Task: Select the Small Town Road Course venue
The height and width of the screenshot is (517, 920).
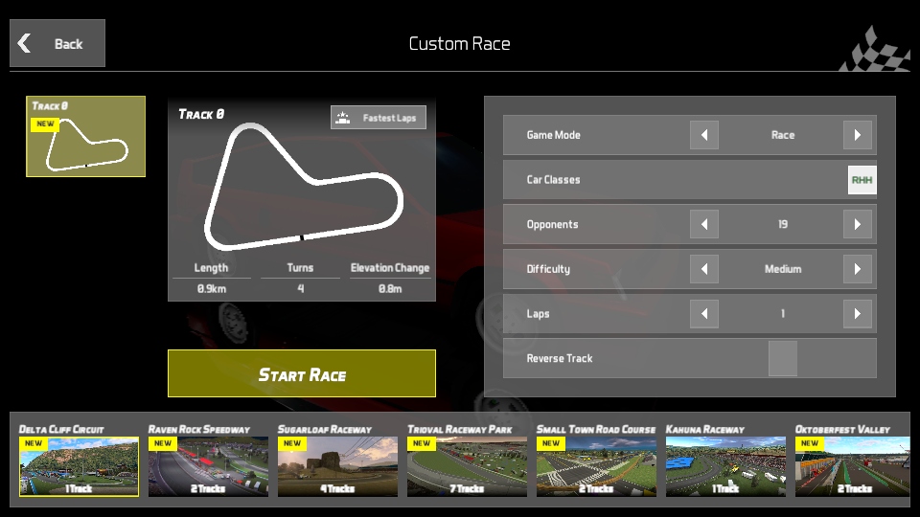Action: pyautogui.click(x=596, y=466)
